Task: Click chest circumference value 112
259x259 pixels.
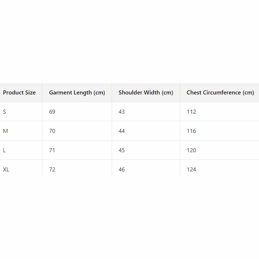Action: coord(191,112)
